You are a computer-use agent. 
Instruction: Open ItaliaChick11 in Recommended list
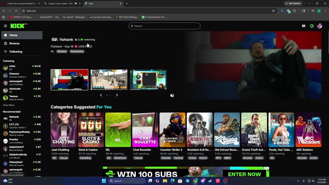pos(22,149)
